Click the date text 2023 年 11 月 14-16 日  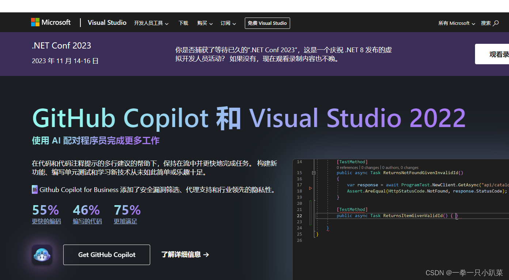point(65,61)
